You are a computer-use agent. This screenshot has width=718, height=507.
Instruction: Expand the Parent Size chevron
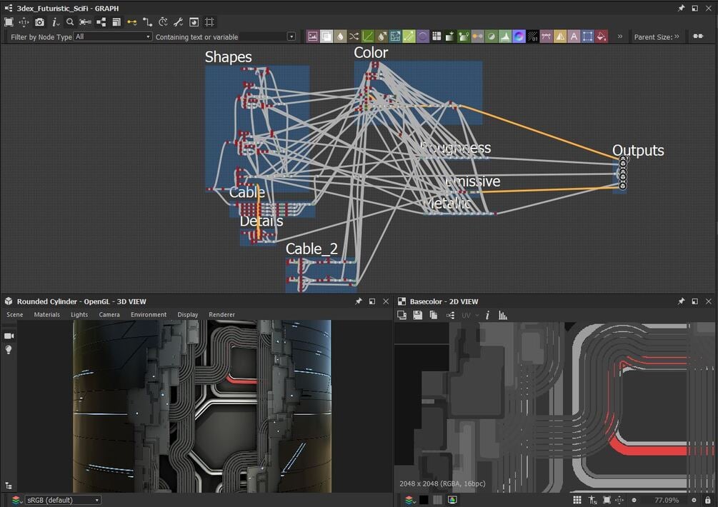click(676, 36)
